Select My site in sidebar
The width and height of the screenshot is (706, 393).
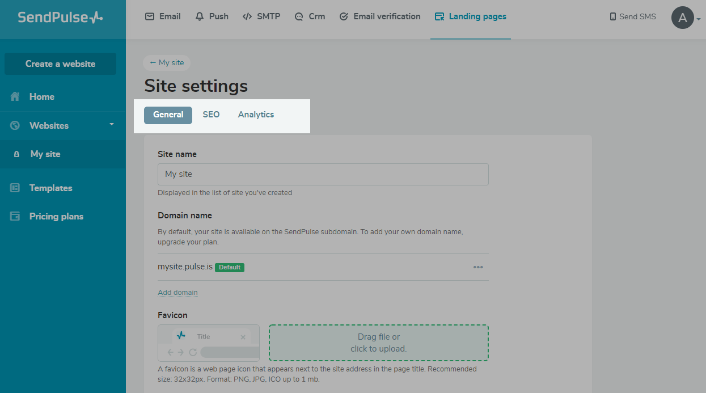(x=45, y=154)
